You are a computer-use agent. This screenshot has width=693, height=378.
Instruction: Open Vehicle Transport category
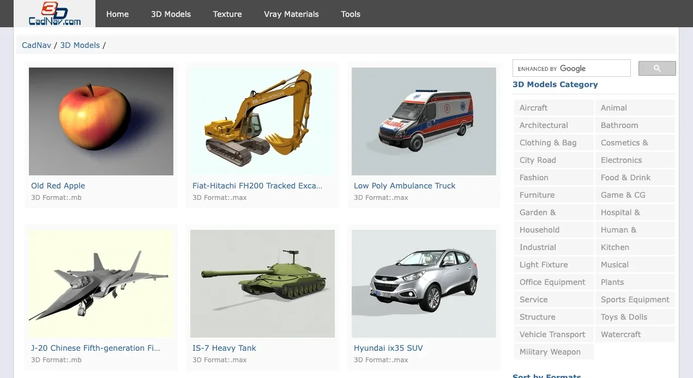(x=553, y=334)
